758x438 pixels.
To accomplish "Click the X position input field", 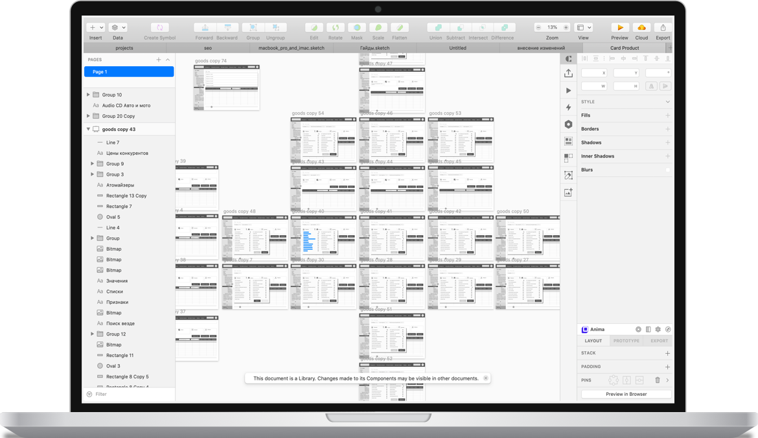I will pyautogui.click(x=593, y=73).
